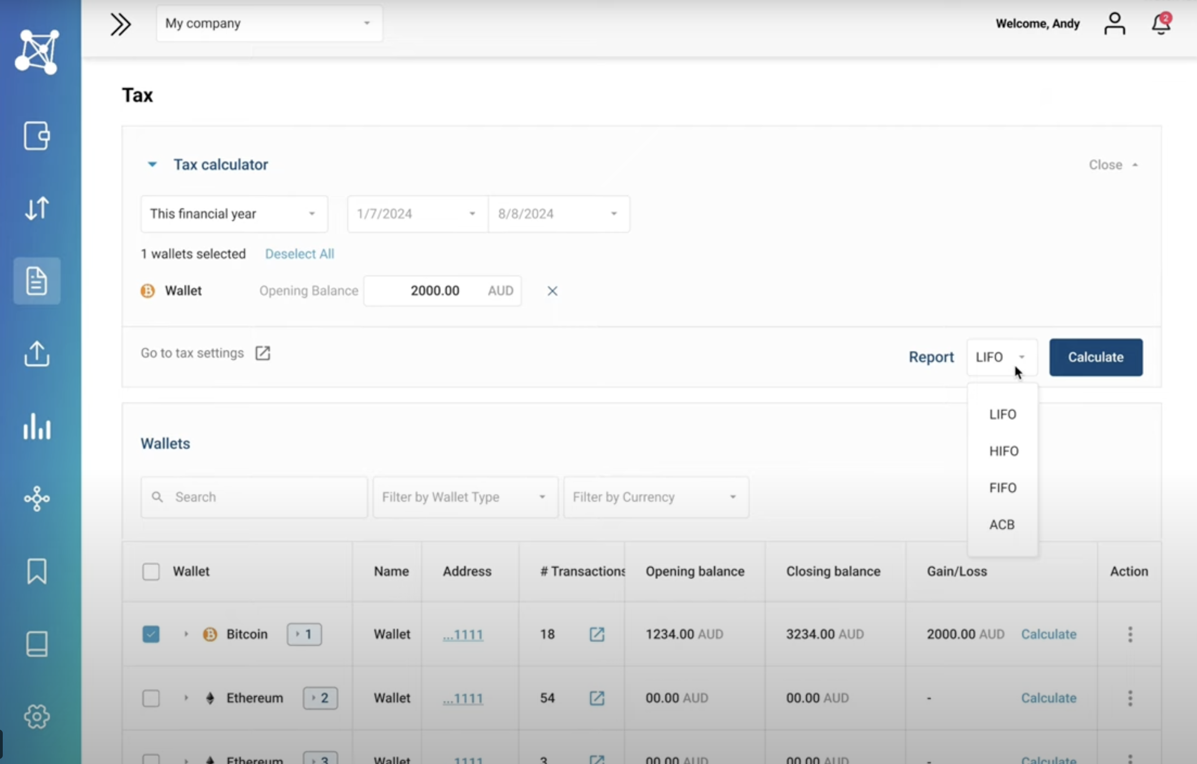Expand sidebar with double chevron icon
1197x764 pixels.
120,24
